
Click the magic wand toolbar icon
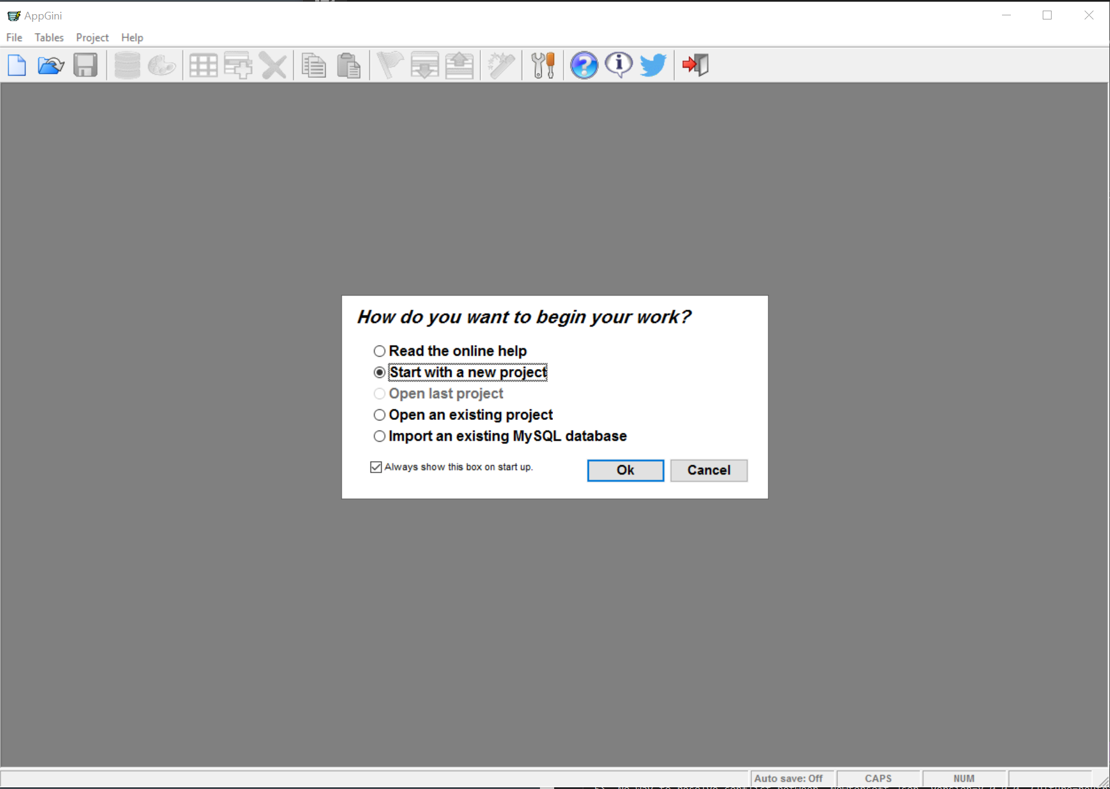(501, 65)
